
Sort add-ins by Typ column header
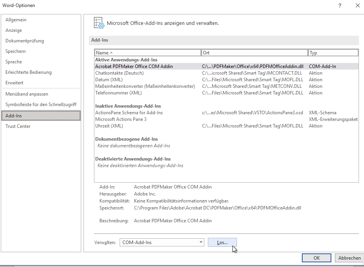coord(333,53)
